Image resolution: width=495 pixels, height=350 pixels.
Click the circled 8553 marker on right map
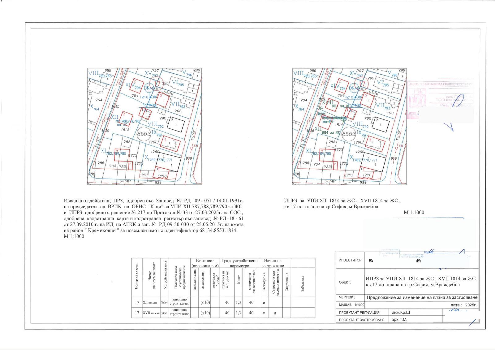[x=349, y=133]
